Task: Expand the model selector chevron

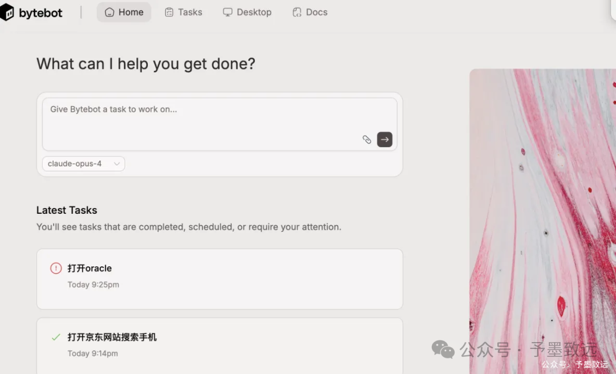Action: click(x=117, y=164)
